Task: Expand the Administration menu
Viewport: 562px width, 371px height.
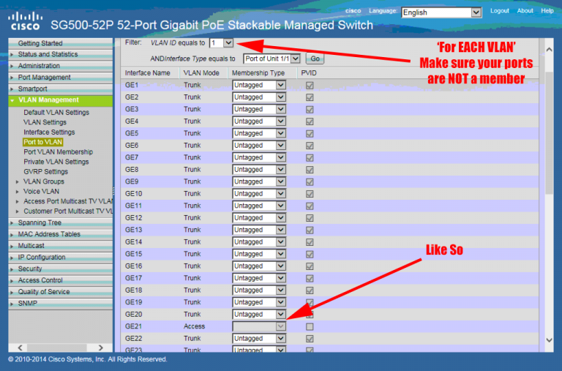Action: pos(60,66)
